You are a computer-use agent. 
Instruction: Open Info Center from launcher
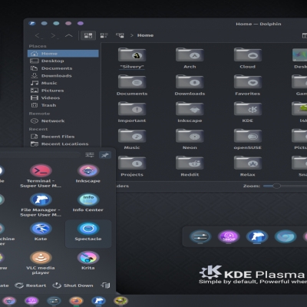88,203
